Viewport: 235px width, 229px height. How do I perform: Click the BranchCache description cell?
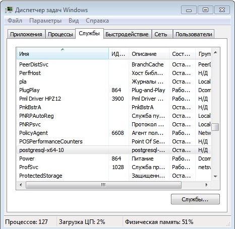click(148, 64)
